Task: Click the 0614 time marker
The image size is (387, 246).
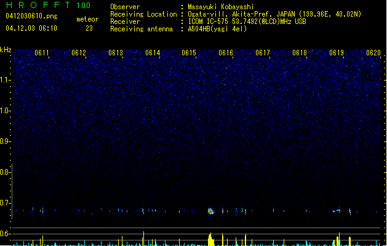Action: pos(153,53)
